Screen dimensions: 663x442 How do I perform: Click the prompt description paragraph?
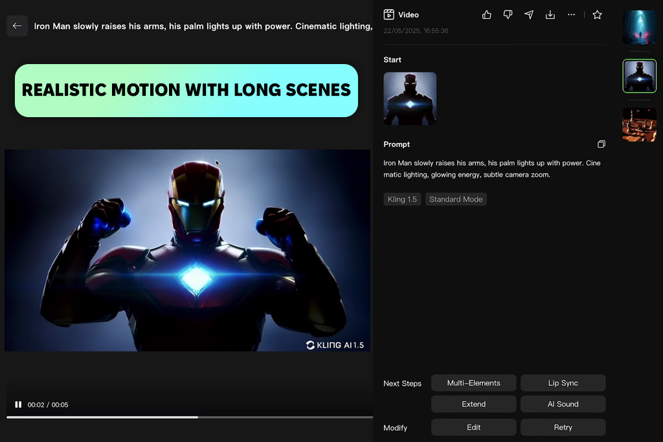pyautogui.click(x=492, y=169)
